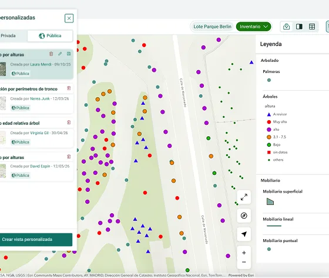The image size is (329, 278).
Task: Click Pública badge on Virginia Gil card
Action: 21,142
